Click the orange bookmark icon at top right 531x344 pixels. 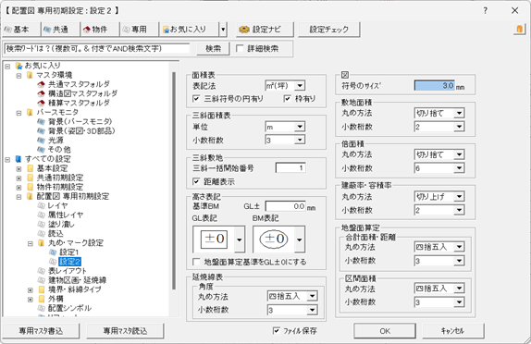pyautogui.click(x=519, y=29)
